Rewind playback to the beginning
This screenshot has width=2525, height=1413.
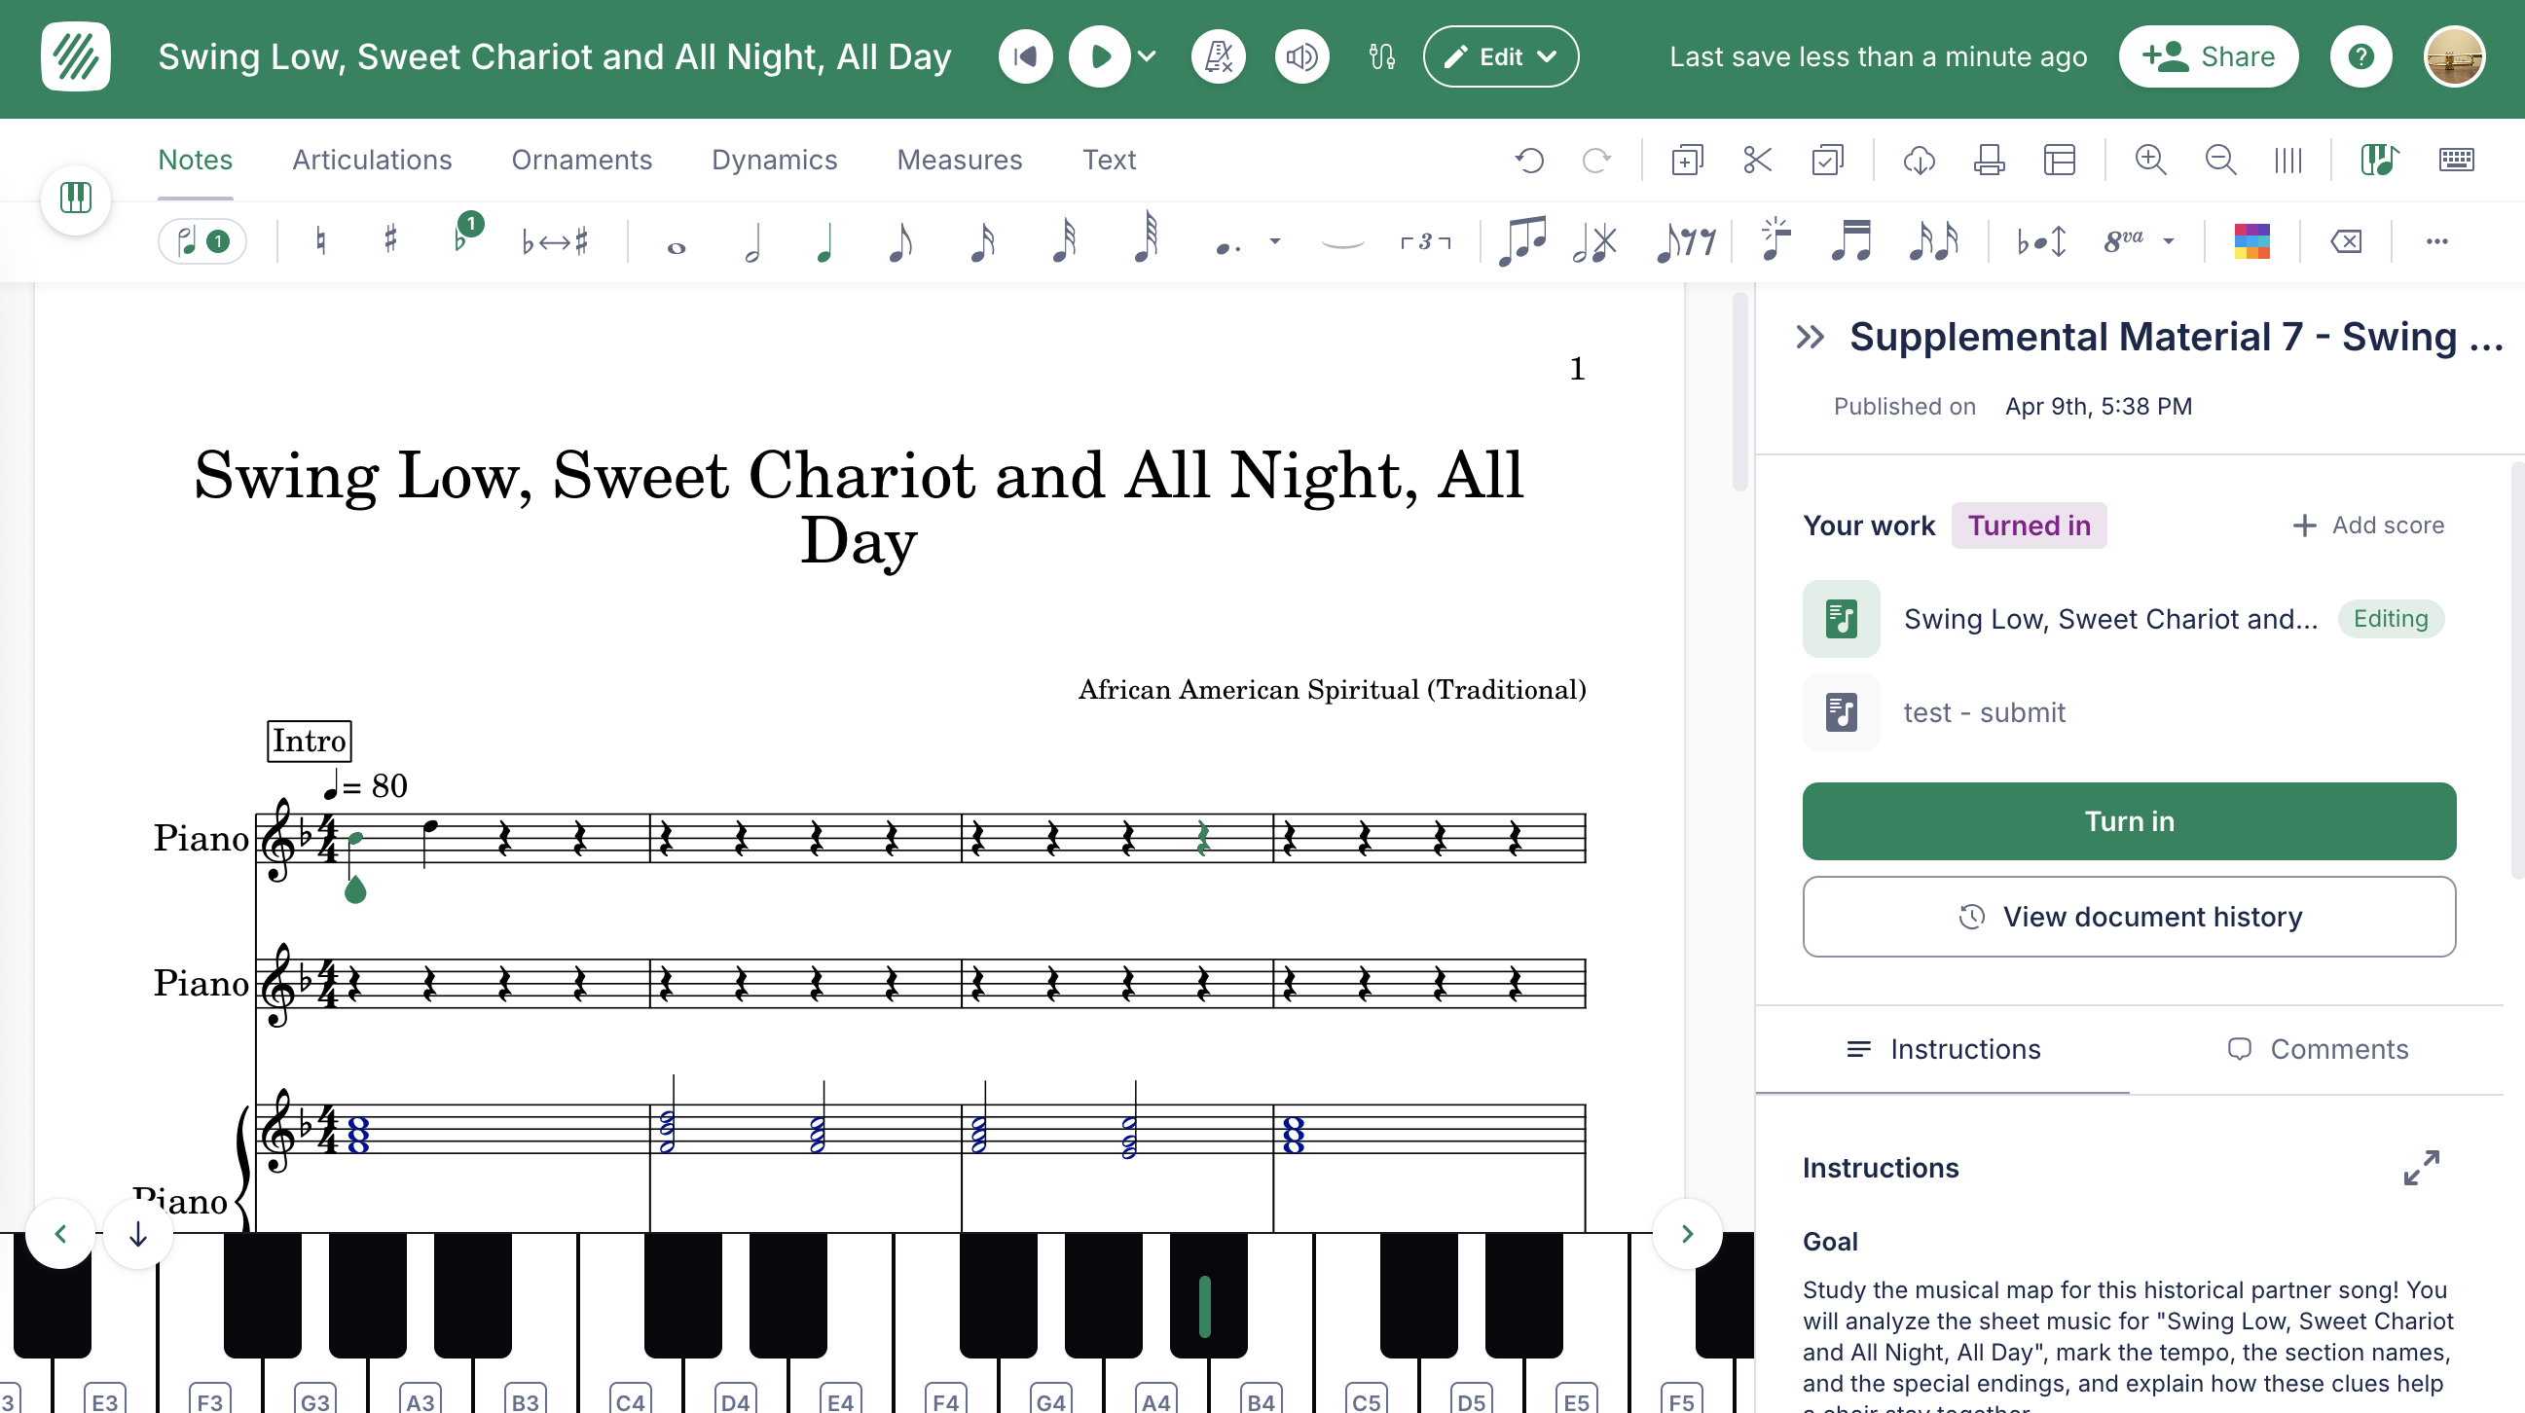(x=1025, y=56)
